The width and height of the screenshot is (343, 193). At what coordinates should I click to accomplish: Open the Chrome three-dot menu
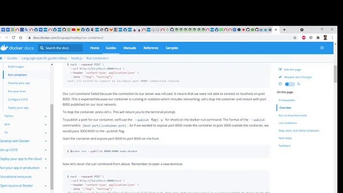coord(332,38)
